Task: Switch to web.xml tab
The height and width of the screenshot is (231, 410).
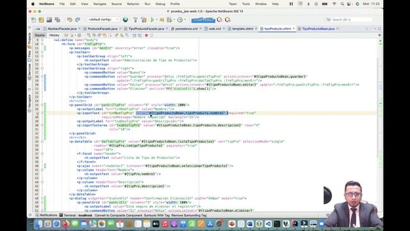Action: (x=215, y=28)
